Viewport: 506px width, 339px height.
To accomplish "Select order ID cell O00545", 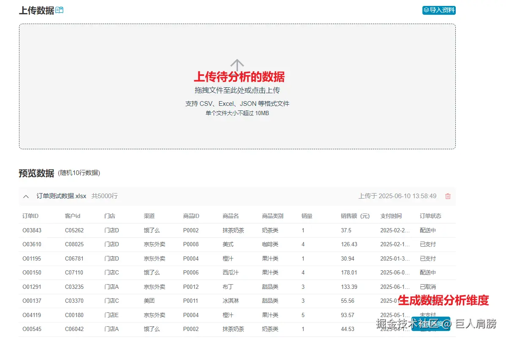I will point(32,329).
